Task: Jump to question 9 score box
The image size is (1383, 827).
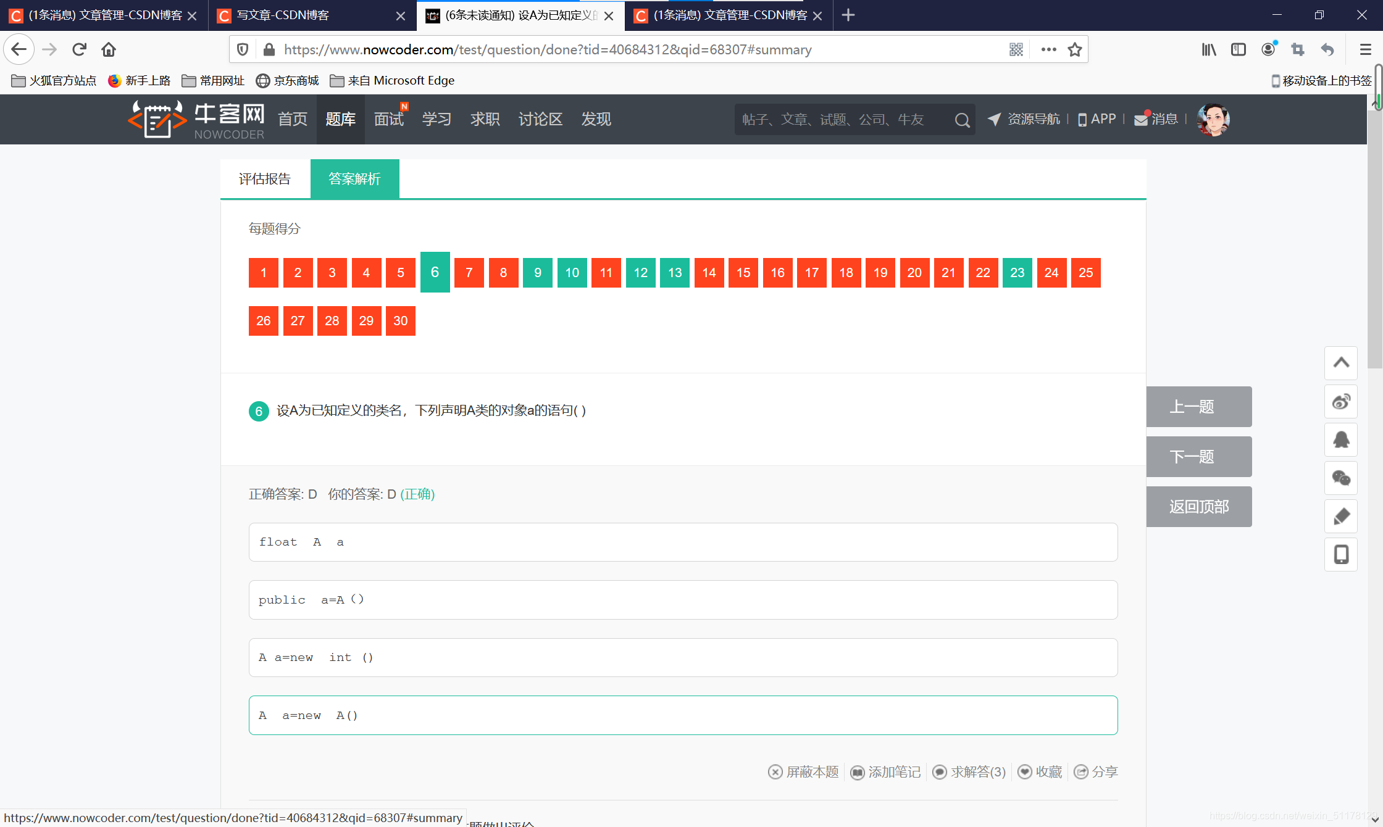Action: 538,273
